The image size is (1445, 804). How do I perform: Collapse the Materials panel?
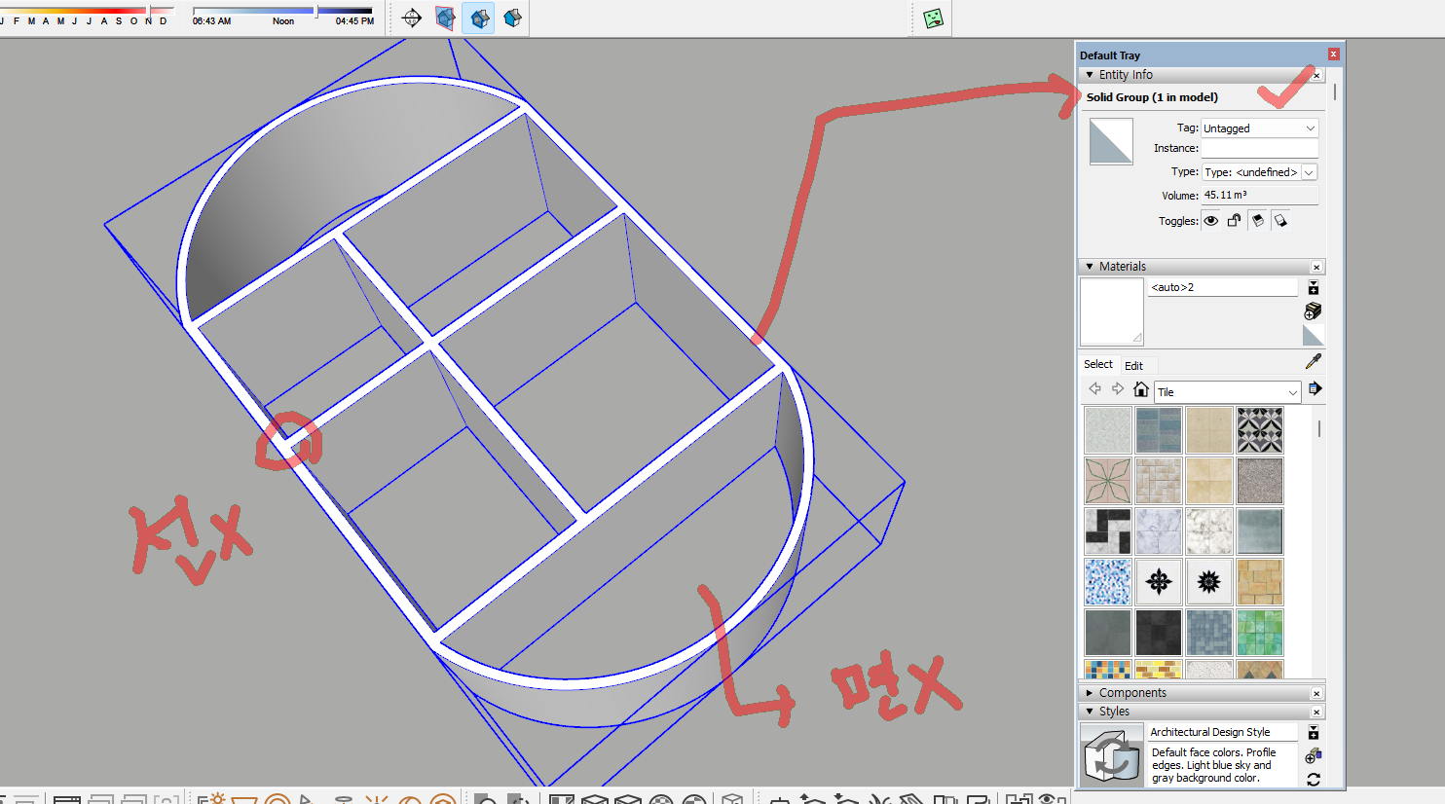1090,267
